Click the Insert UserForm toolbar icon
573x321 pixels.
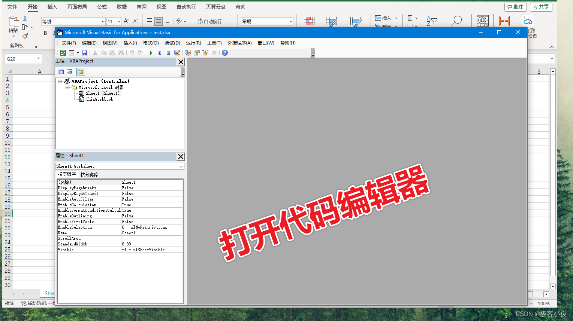tap(72, 53)
